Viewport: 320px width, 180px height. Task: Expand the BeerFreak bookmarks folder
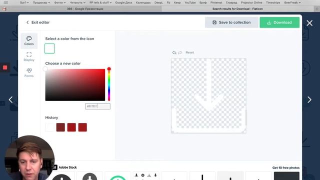(292, 2)
